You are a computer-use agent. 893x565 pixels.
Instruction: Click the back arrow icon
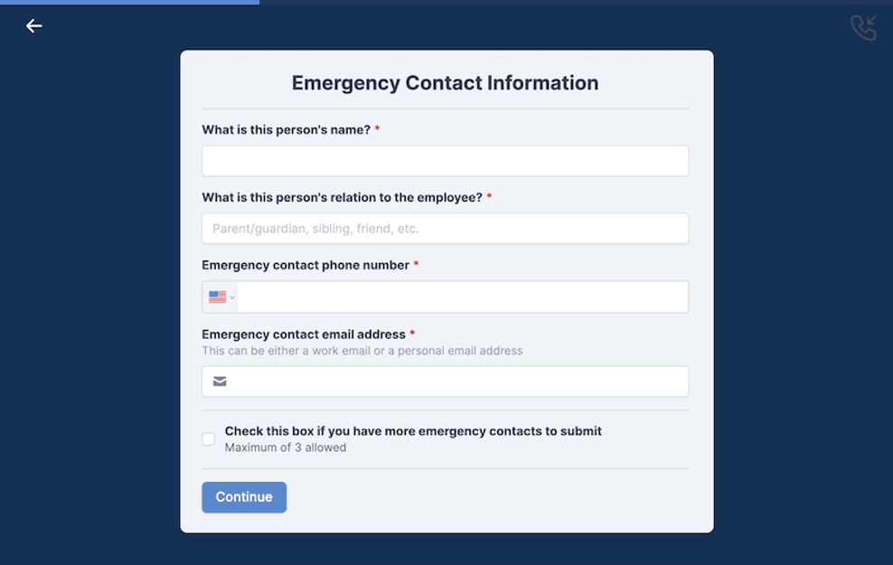[34, 26]
